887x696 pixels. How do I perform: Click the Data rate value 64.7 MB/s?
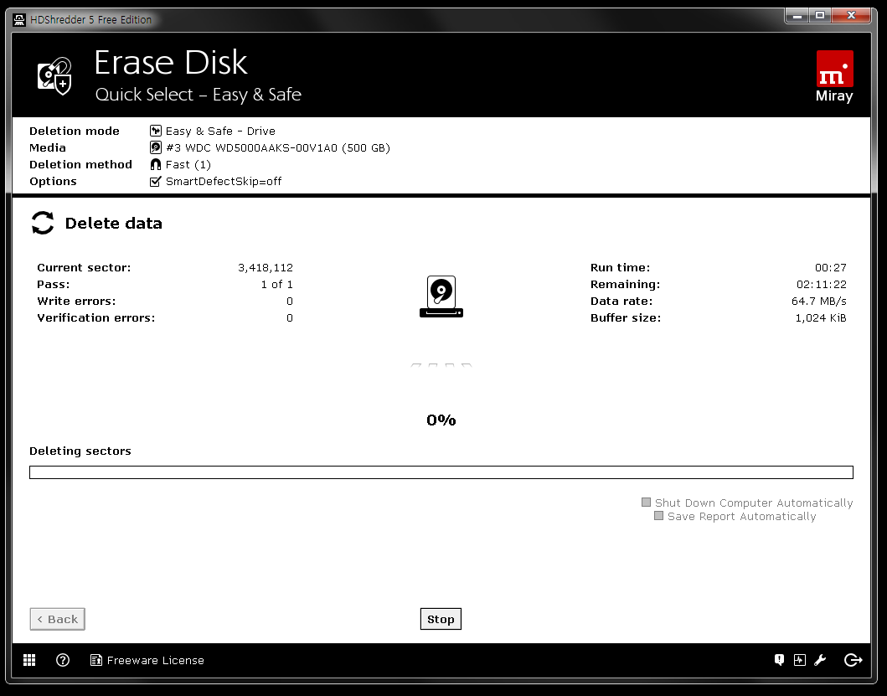(819, 301)
